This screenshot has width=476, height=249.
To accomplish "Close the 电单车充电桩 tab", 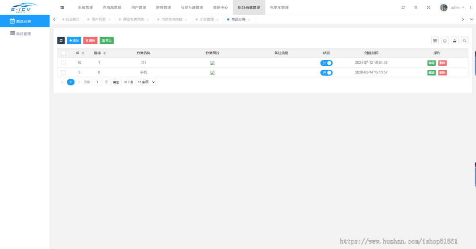I will point(186,19).
